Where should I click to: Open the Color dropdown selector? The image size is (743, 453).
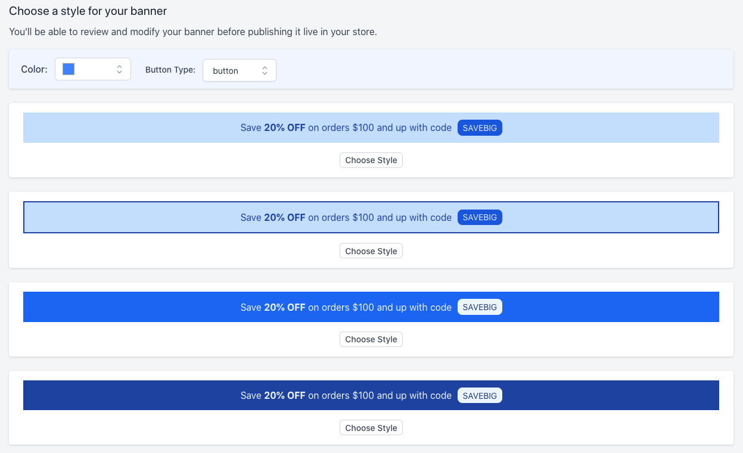[92, 69]
